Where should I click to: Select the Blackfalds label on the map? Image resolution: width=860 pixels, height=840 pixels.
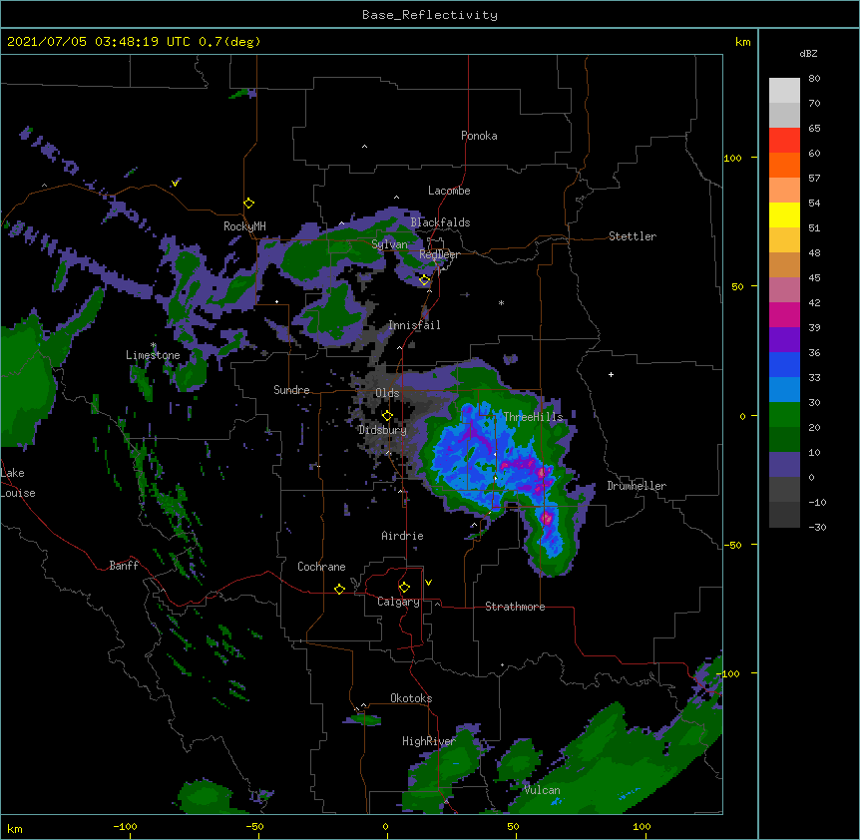point(440,222)
